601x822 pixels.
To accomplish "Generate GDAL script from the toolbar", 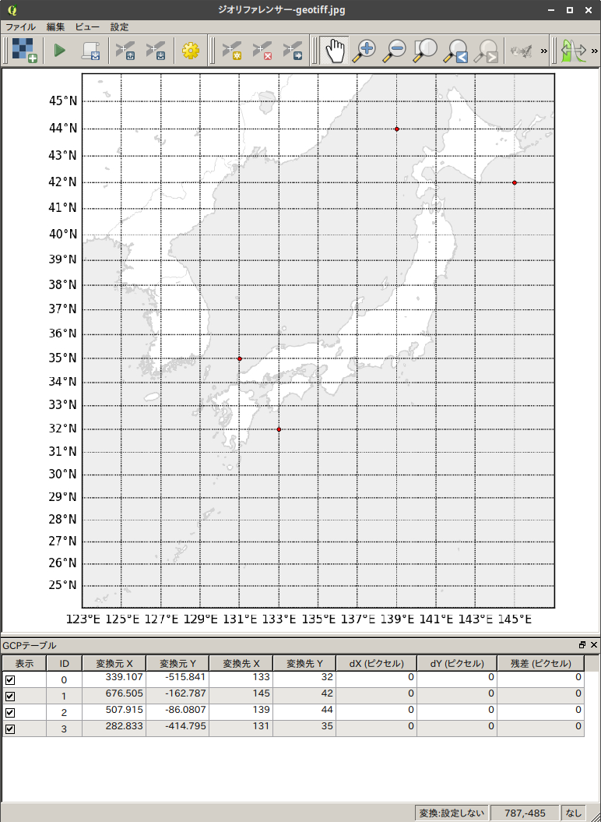I will click(90, 51).
